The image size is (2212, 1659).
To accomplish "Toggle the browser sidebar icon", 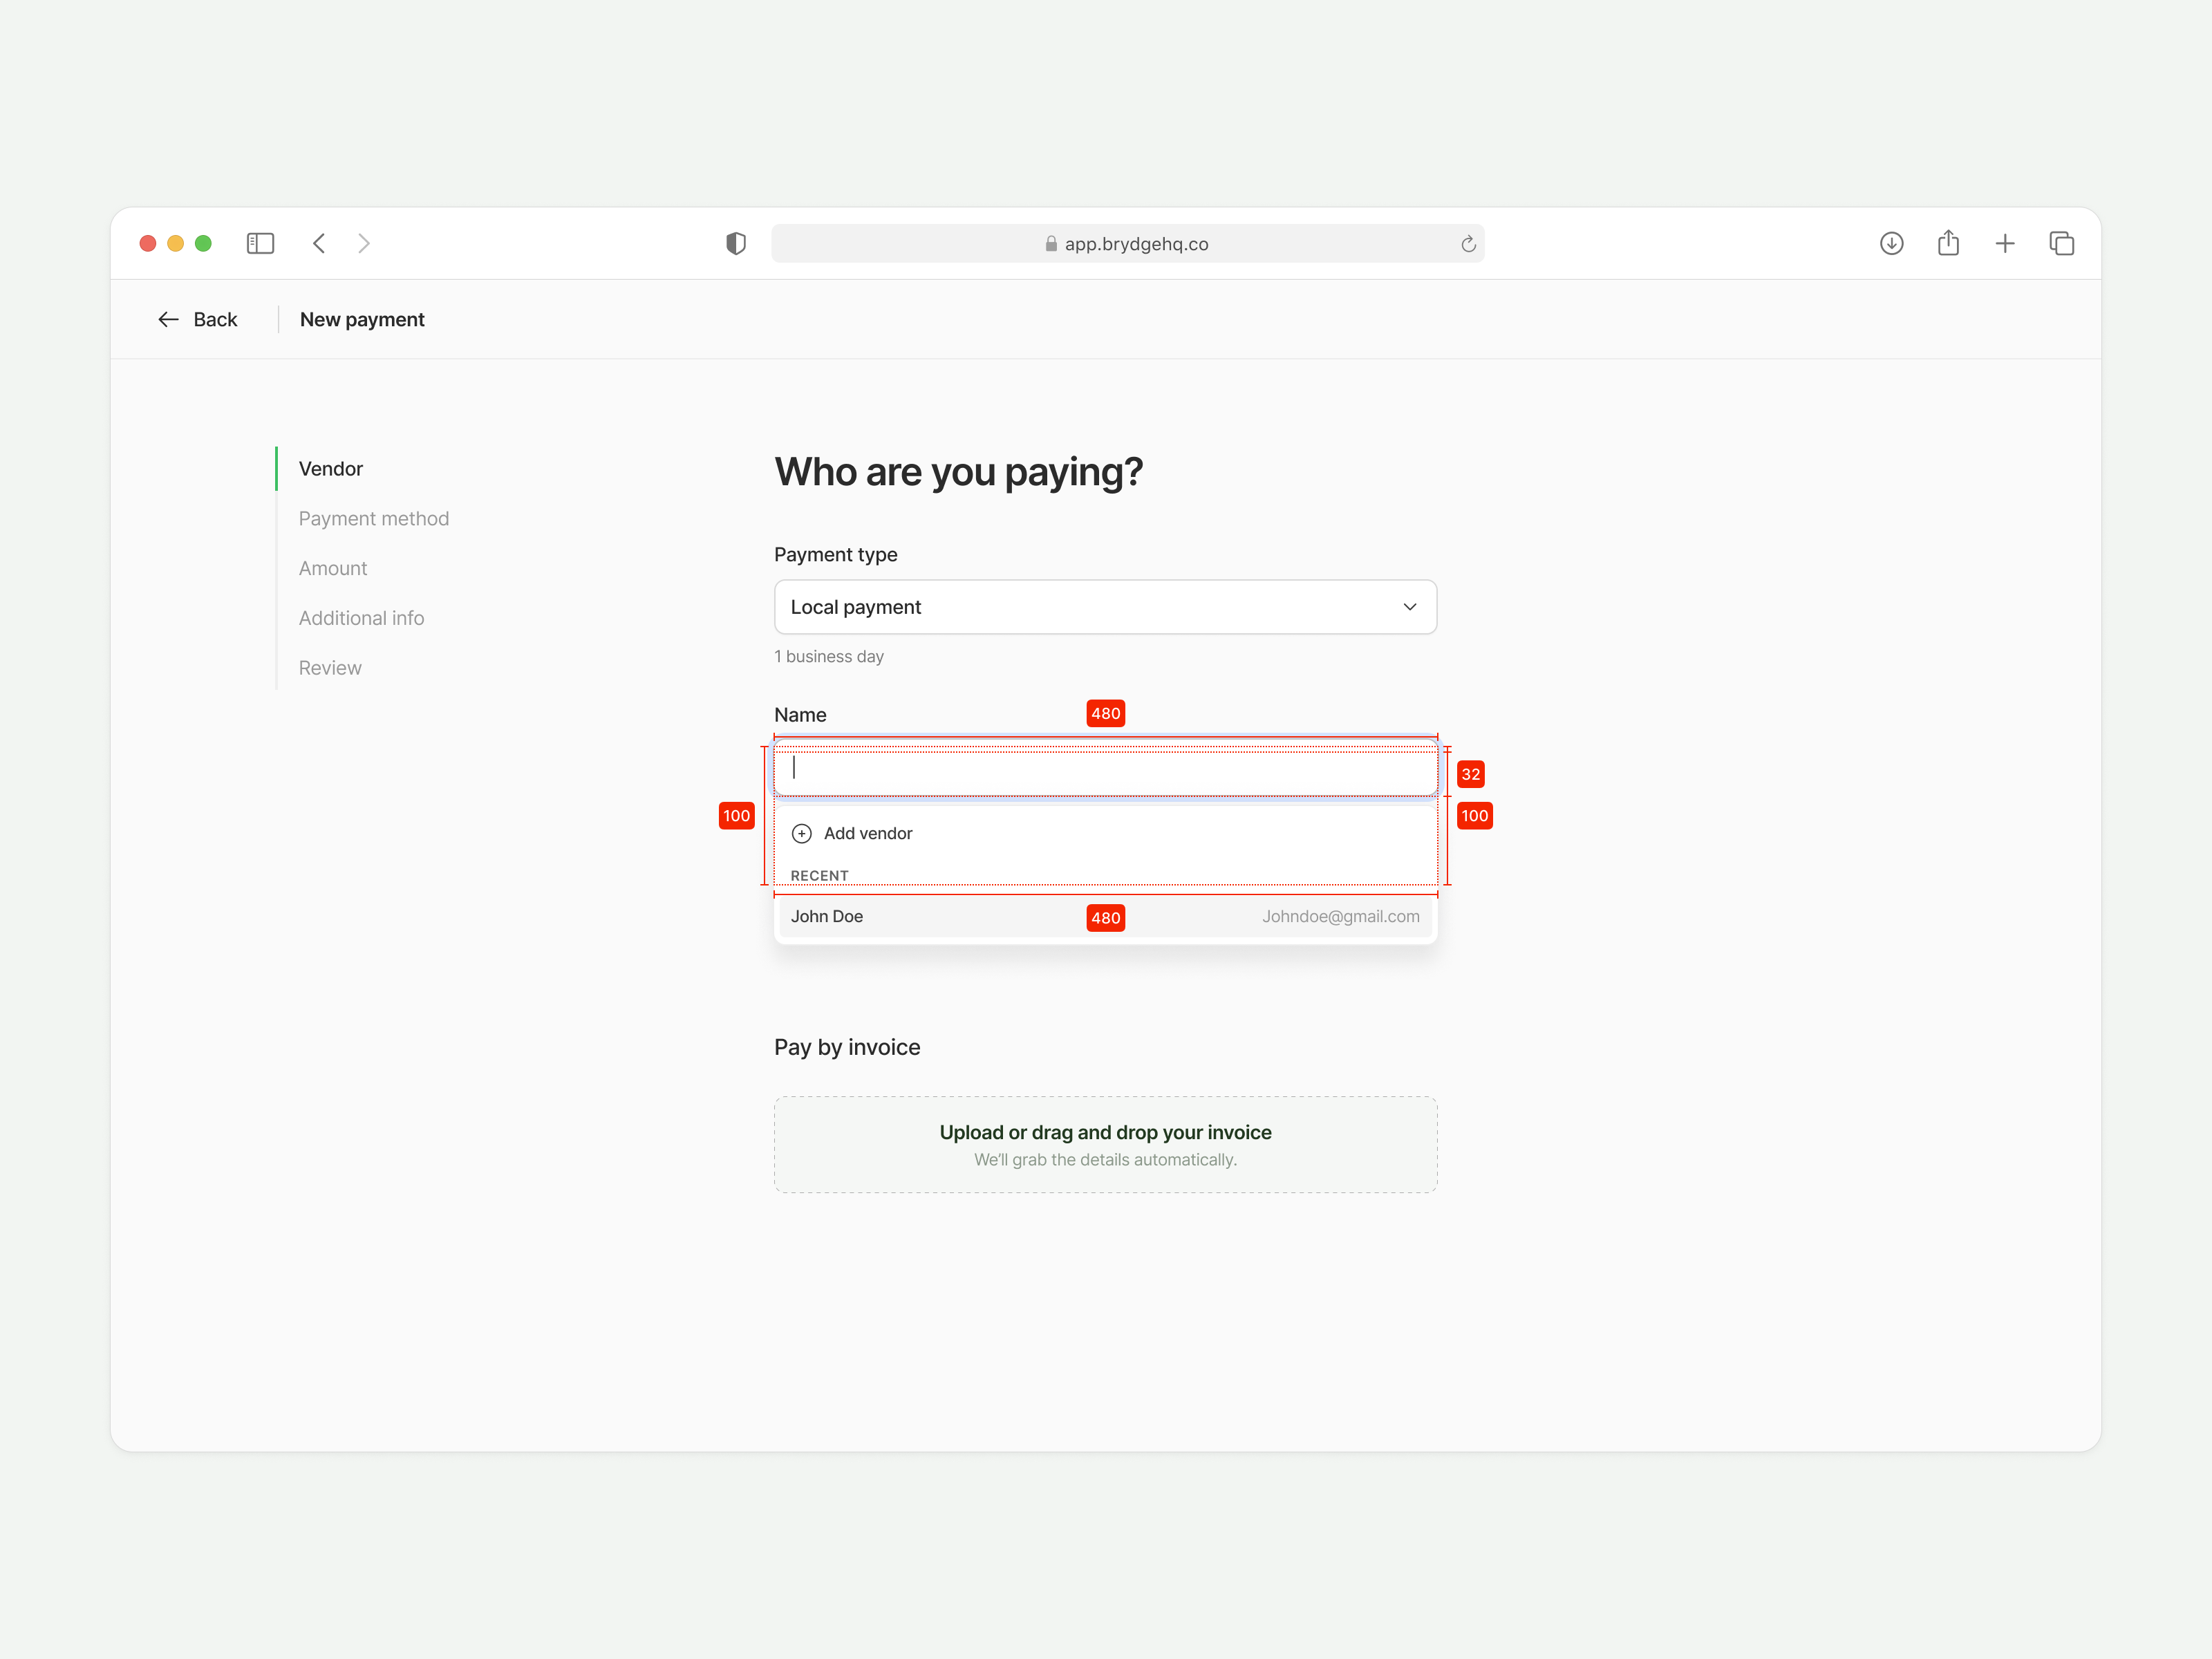I will point(260,243).
